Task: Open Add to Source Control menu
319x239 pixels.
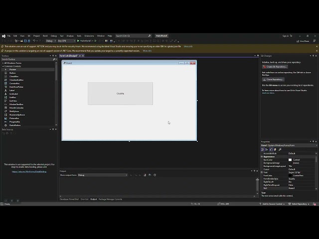Action: (272, 204)
